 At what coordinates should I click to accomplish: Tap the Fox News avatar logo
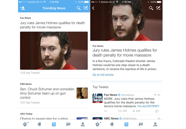[x=97, y=98]
